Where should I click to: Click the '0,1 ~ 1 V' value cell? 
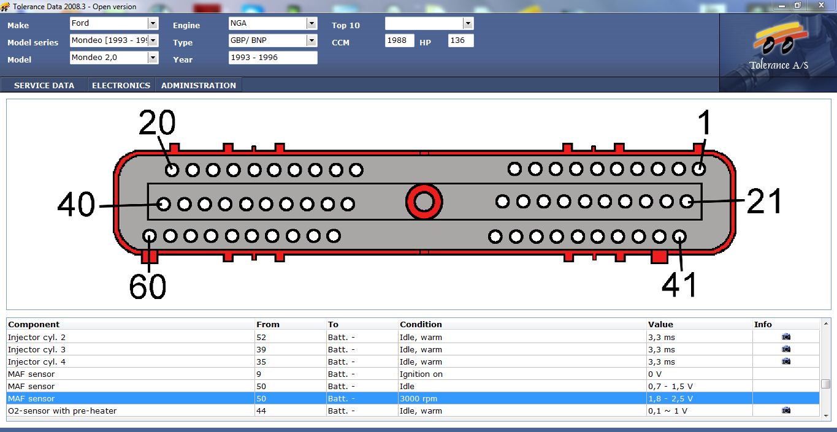tap(700, 411)
